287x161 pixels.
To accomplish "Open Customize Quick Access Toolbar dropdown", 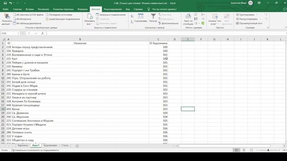I will pyautogui.click(x=25, y=3).
